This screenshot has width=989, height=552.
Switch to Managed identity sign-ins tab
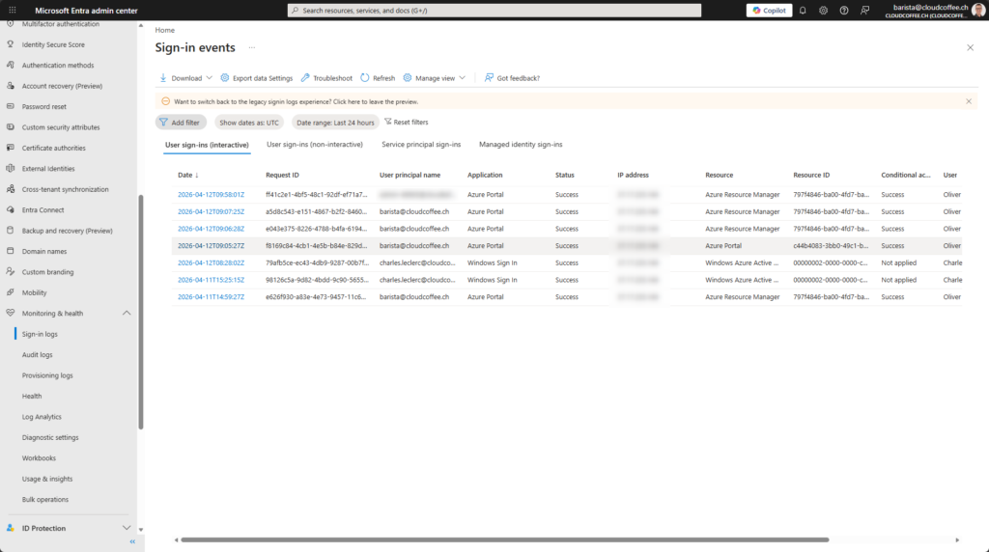pyautogui.click(x=521, y=145)
